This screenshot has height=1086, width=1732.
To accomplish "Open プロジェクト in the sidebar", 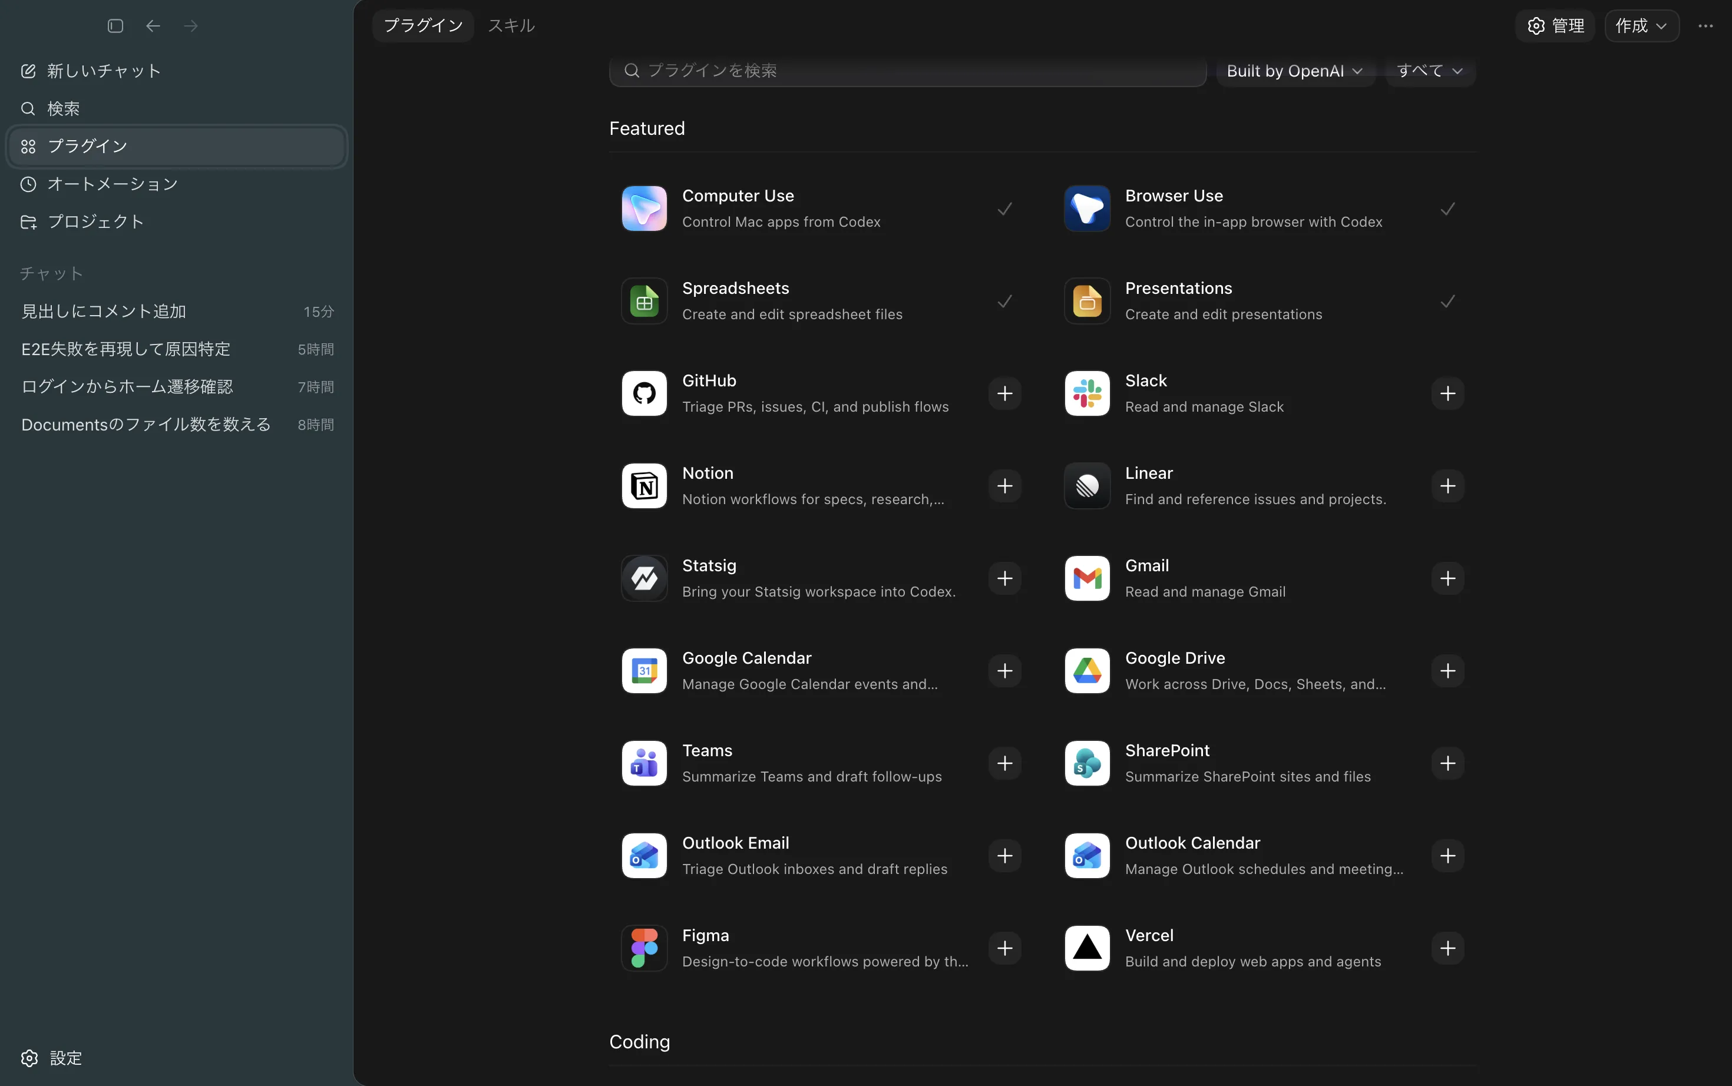I will click(177, 222).
